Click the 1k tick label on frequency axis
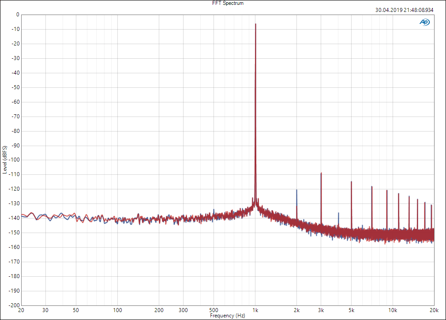Viewport: 446px width, 320px height. [255, 310]
